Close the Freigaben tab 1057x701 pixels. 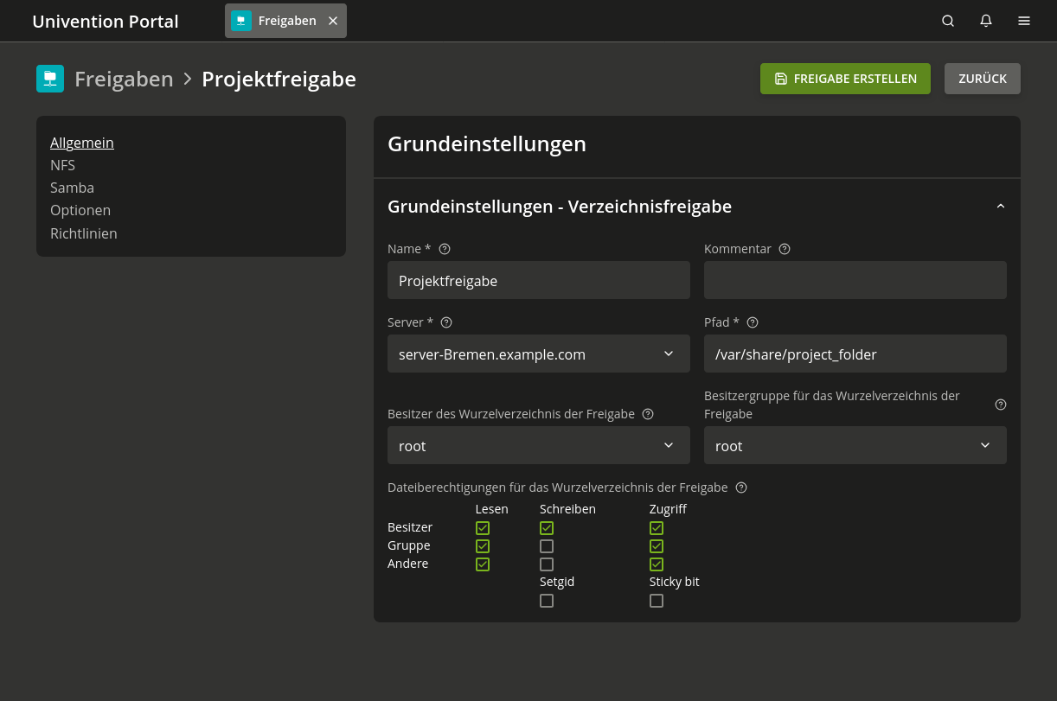pyautogui.click(x=333, y=21)
